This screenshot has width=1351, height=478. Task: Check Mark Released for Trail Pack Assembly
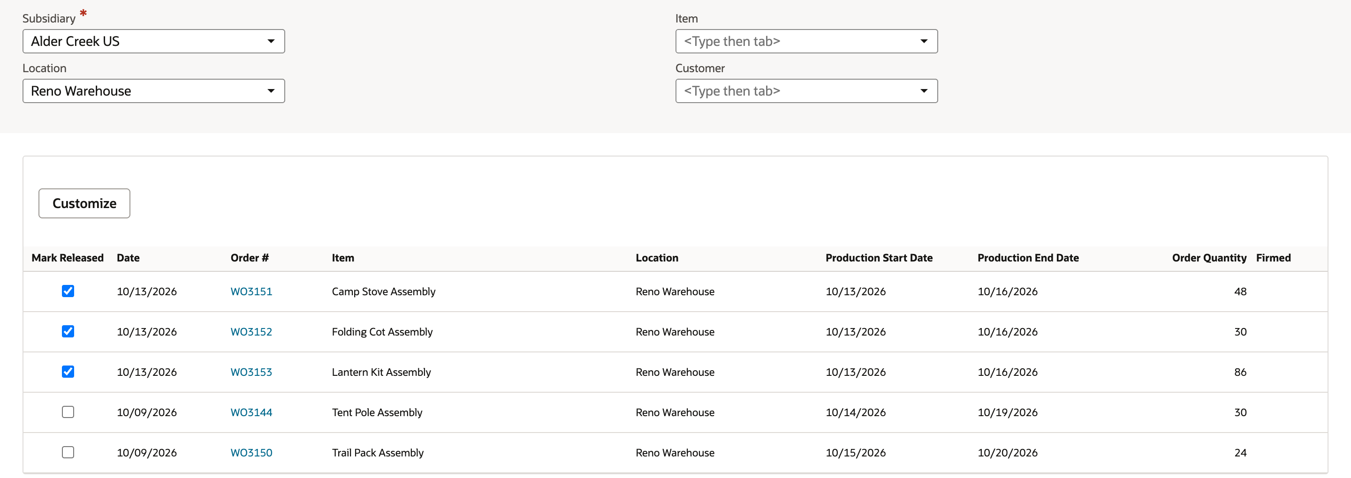coord(68,452)
